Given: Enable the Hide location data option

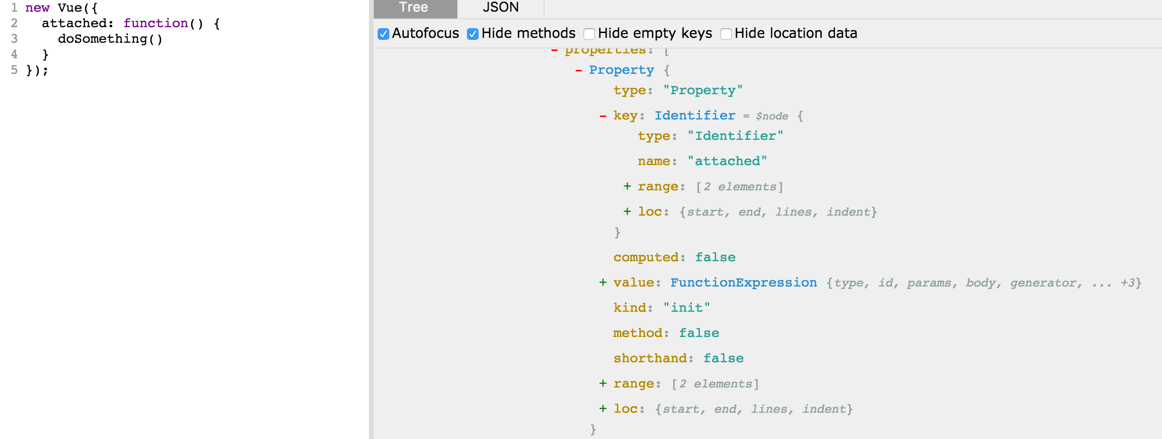Looking at the screenshot, I should pos(726,34).
